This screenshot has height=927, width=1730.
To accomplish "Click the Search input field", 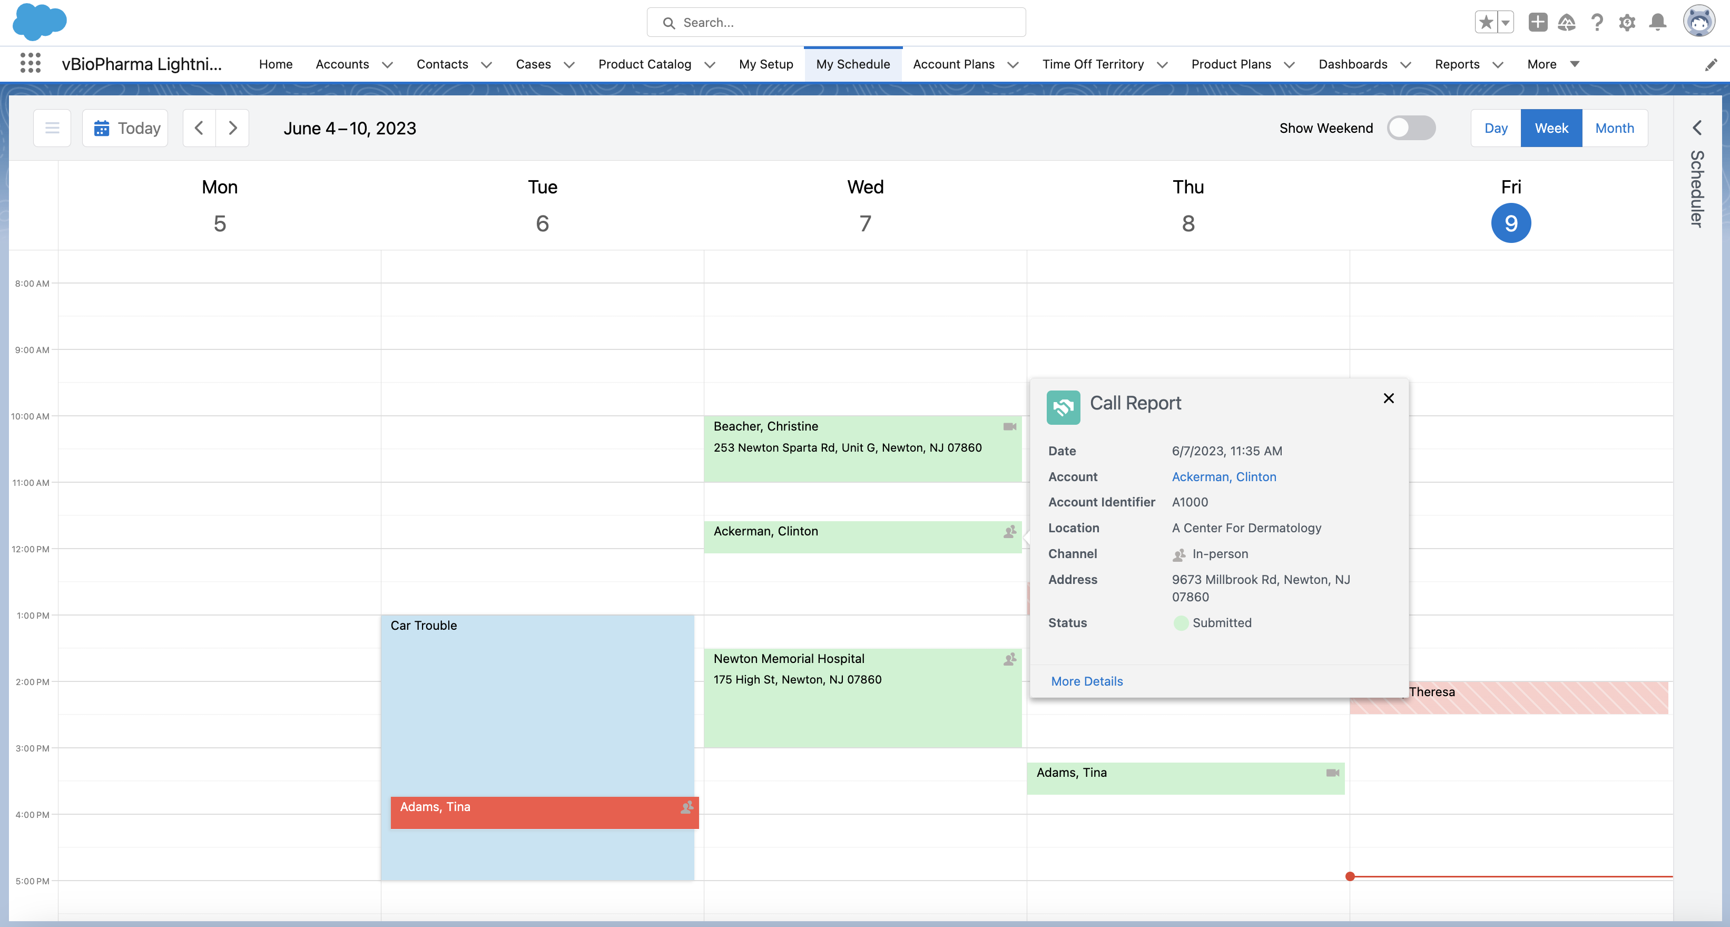I will (836, 22).
